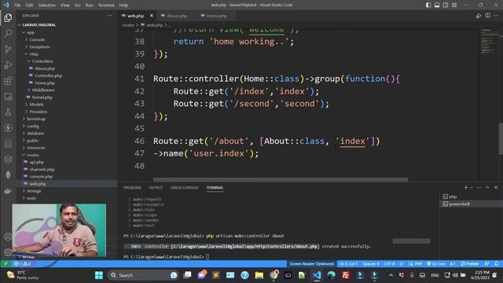Close the web.php editor tab
This screenshot has width=503, height=283.
(152, 16)
